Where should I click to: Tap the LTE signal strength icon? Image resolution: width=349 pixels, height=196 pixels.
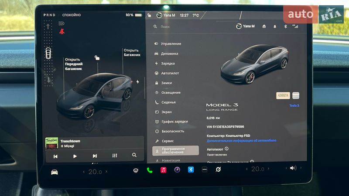pyautogui.click(x=295, y=26)
